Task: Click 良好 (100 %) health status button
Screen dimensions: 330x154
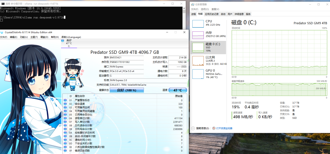Action: 127,90
